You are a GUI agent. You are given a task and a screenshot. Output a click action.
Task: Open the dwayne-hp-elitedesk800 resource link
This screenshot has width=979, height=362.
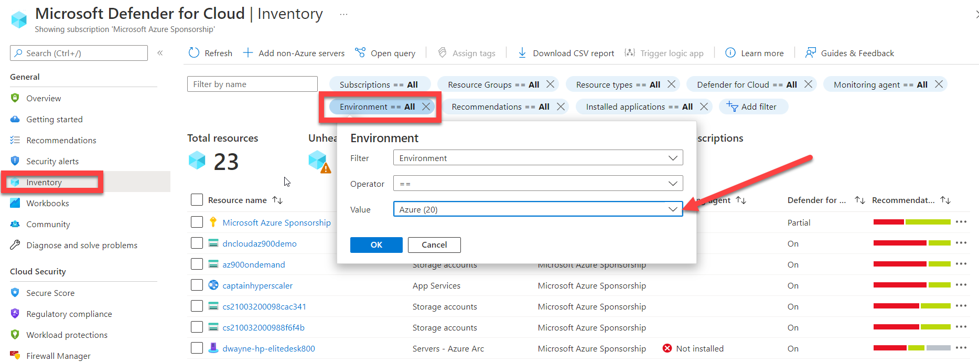pos(268,348)
